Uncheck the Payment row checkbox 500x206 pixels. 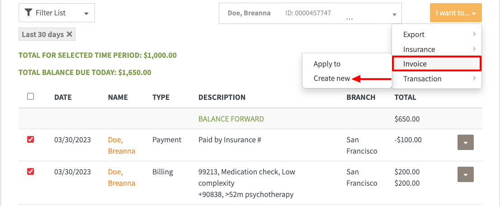[31, 140]
